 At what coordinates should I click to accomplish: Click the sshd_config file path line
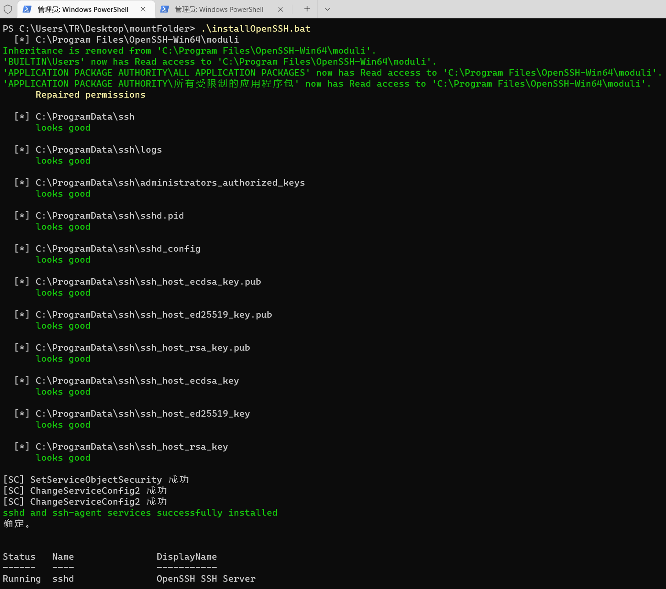tap(118, 248)
